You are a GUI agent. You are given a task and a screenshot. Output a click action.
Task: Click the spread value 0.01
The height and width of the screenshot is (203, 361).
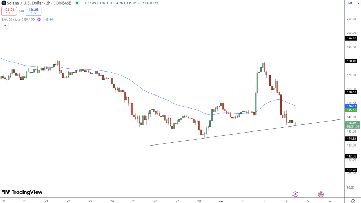click(22, 11)
